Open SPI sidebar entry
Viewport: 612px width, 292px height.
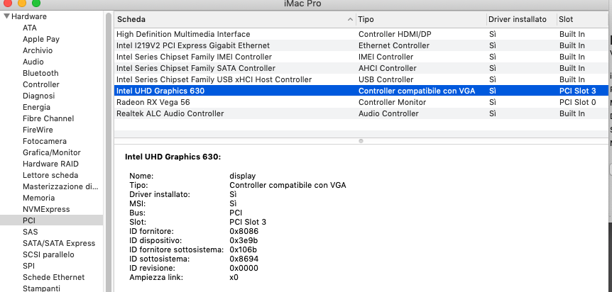pos(28,265)
